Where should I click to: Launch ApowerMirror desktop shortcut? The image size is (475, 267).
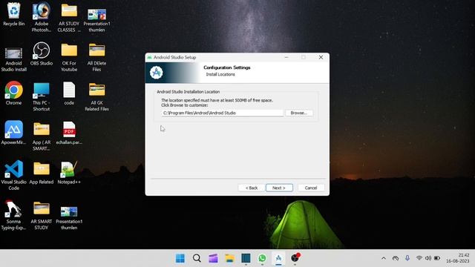tap(13, 133)
